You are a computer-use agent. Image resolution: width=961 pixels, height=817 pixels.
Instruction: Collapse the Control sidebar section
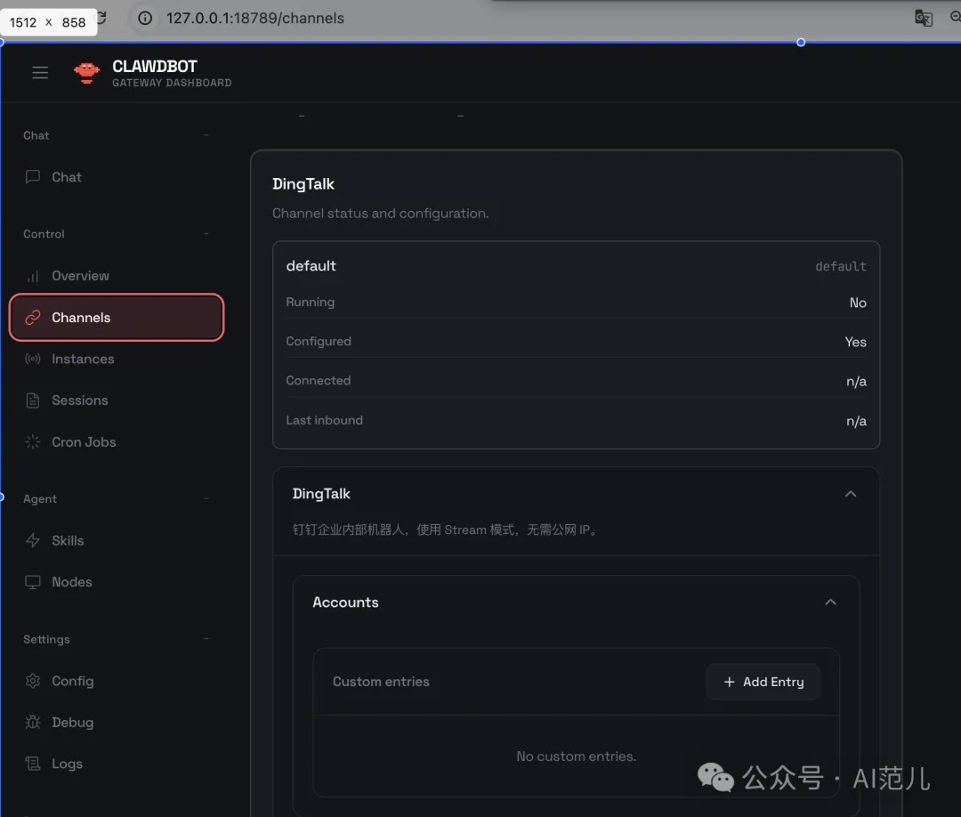pos(206,234)
